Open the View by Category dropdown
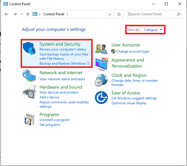Screen dimensions: 187x166 point(153,30)
